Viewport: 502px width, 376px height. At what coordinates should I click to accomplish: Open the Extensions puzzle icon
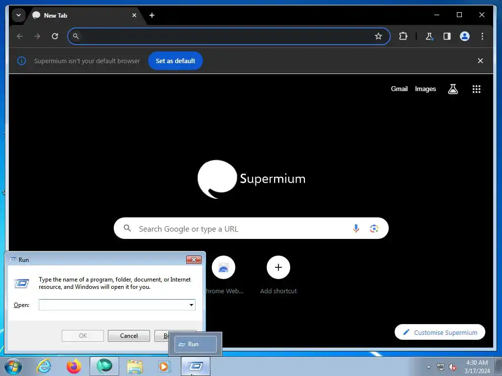pyautogui.click(x=403, y=36)
